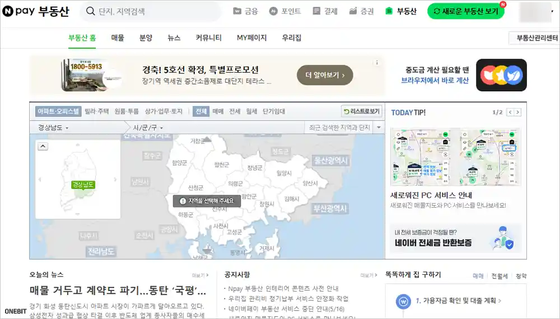Select 커뮤니티 tab
Screen dimensions: 560x319
[208, 38]
